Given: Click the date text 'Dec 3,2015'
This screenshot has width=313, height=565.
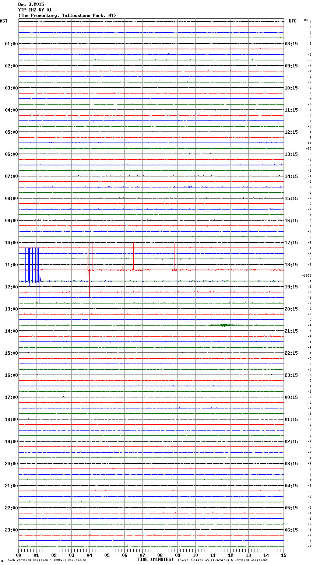Looking at the screenshot, I should coord(31,4).
